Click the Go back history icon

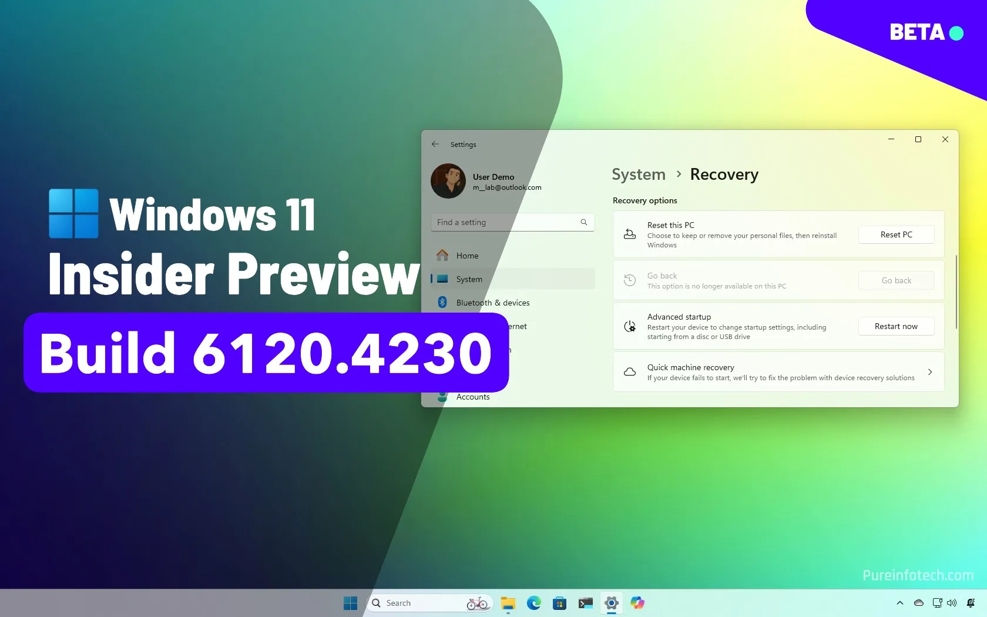(x=630, y=280)
